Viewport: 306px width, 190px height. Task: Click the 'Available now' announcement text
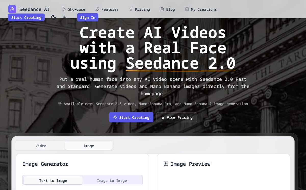point(153,104)
